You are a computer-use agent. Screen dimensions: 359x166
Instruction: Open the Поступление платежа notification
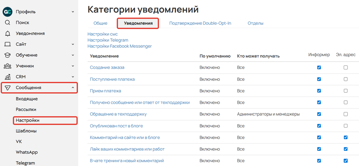tap(112, 79)
